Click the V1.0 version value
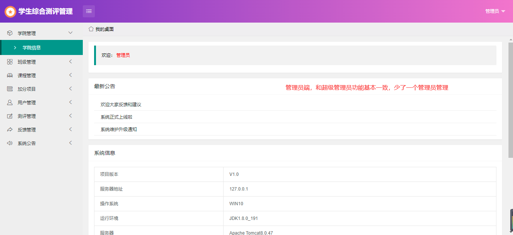The width and height of the screenshot is (513, 235). 234,174
